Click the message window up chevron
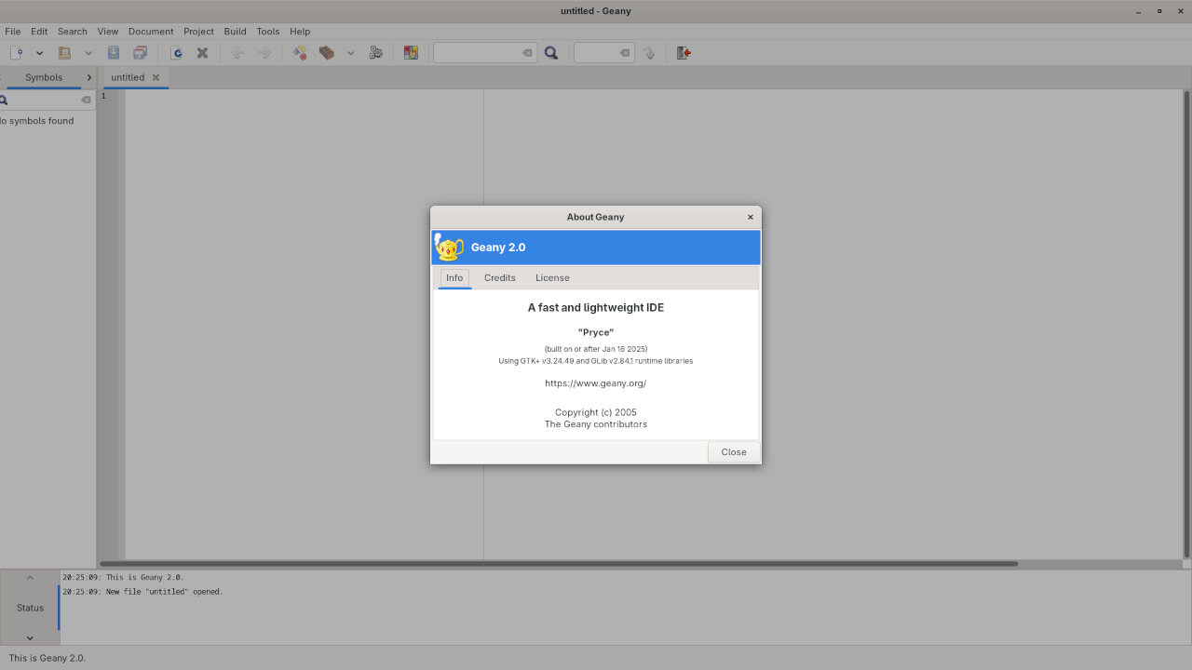This screenshot has width=1192, height=670. click(30, 578)
